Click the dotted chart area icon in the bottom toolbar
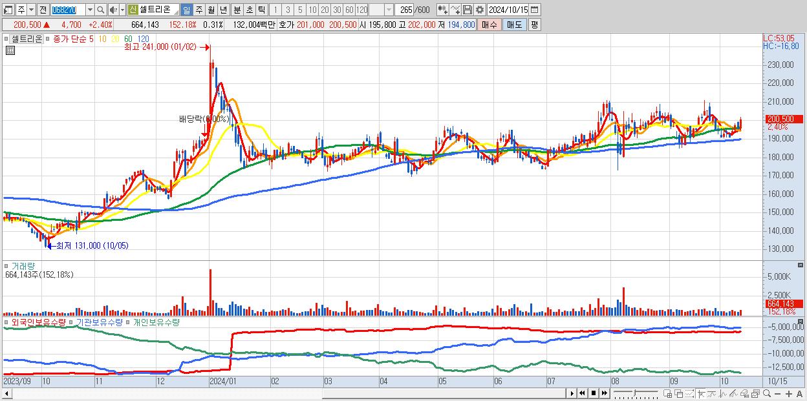The width and height of the screenshot is (807, 401). point(689,393)
